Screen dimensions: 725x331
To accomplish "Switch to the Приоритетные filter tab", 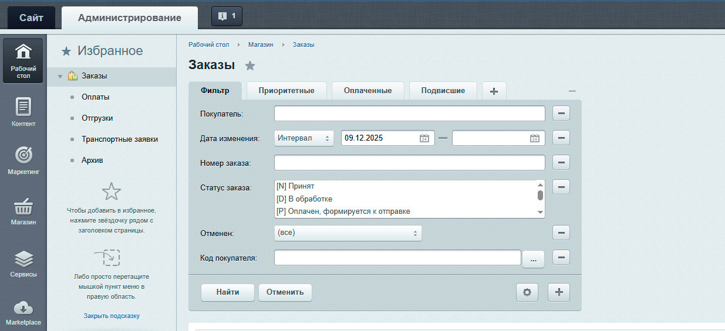I will point(286,91).
